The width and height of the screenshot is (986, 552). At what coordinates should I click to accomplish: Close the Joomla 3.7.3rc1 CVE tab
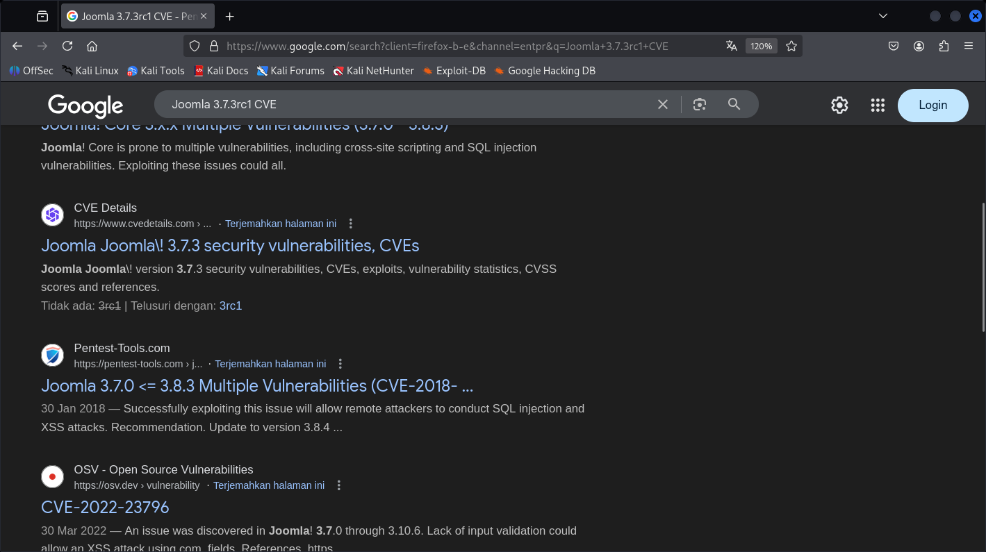(x=204, y=16)
